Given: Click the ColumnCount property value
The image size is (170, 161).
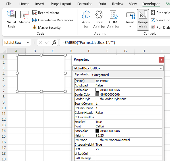Looking at the screenshot, I should pyautogui.click(x=129, y=108).
